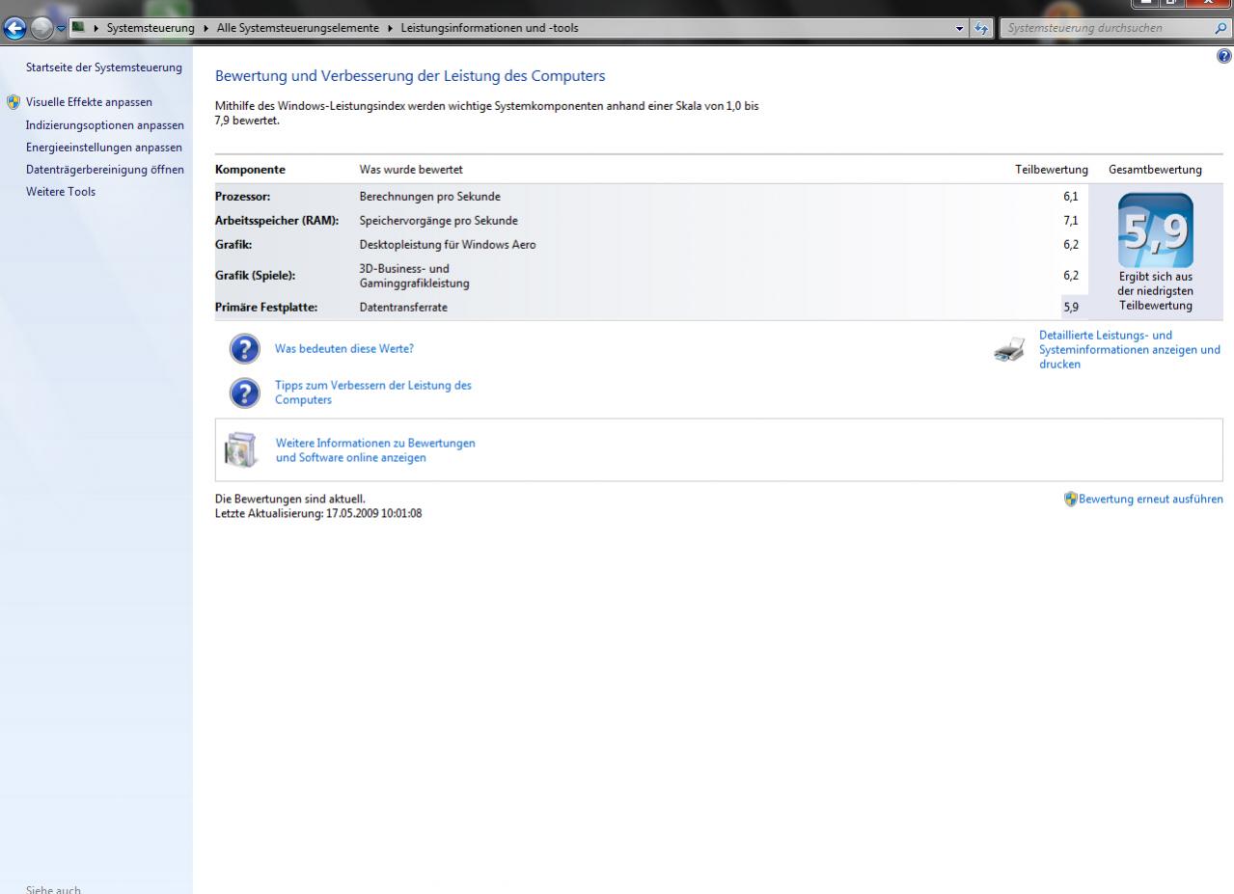The image size is (1234, 894).
Task: Click shield icon beside Visuelle Effekte anpassen
Action: [x=13, y=101]
